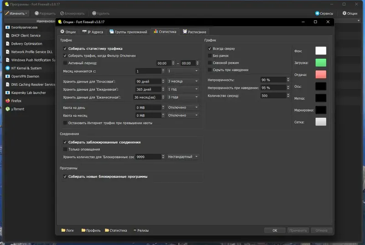This screenshot has width=365, height=245.
Task: Pick the Отдача red color swatch
Action: (x=321, y=74)
